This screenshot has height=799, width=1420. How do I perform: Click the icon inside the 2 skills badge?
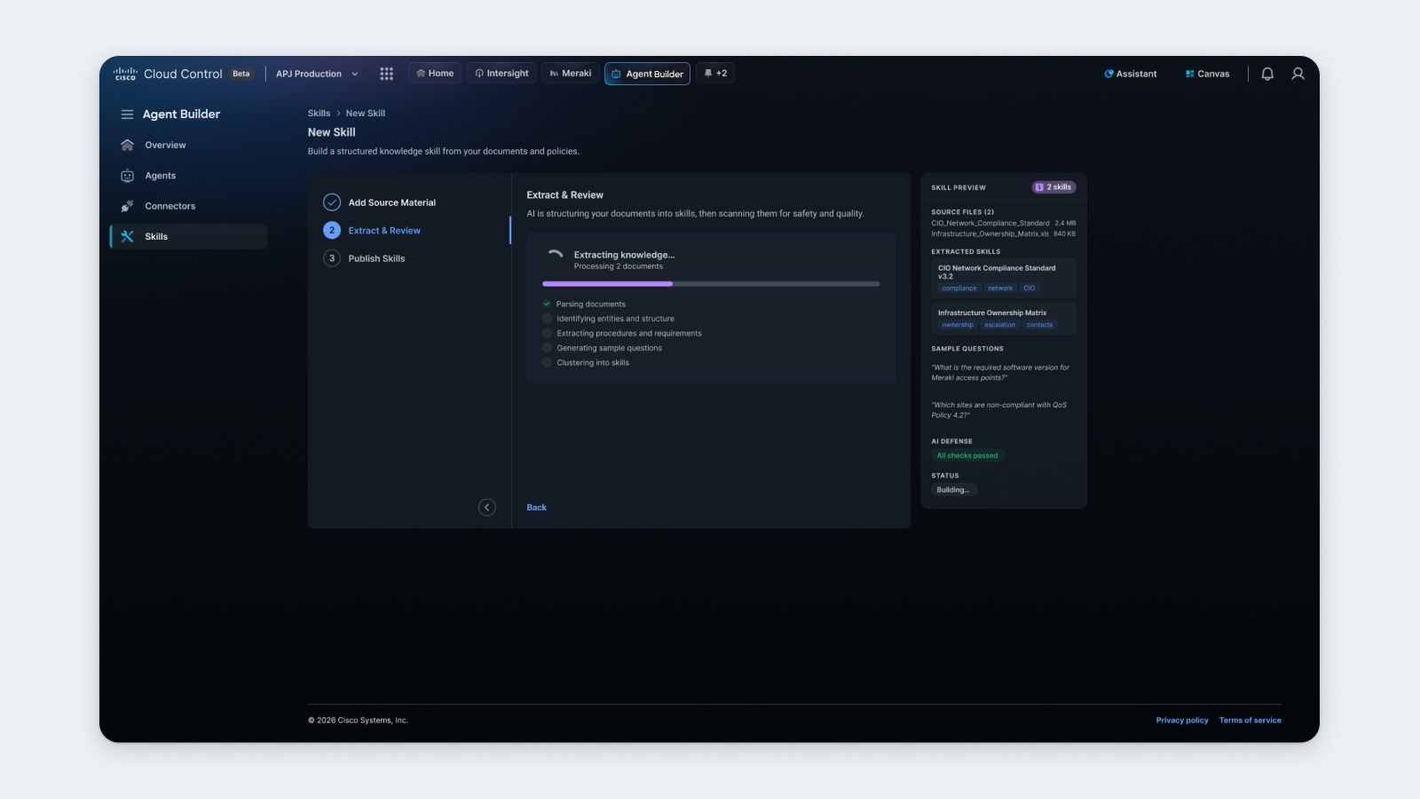coord(1039,187)
